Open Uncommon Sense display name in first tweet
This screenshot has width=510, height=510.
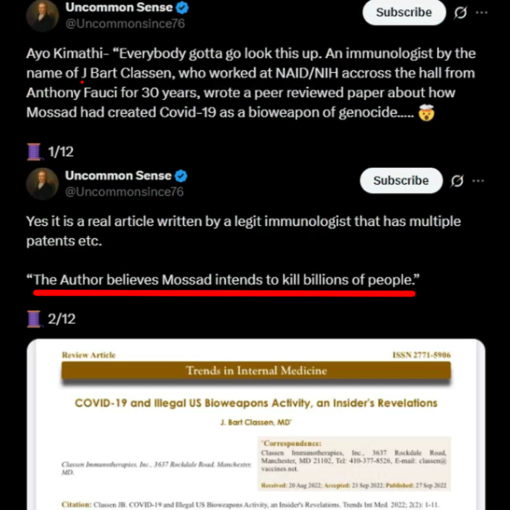[119, 7]
